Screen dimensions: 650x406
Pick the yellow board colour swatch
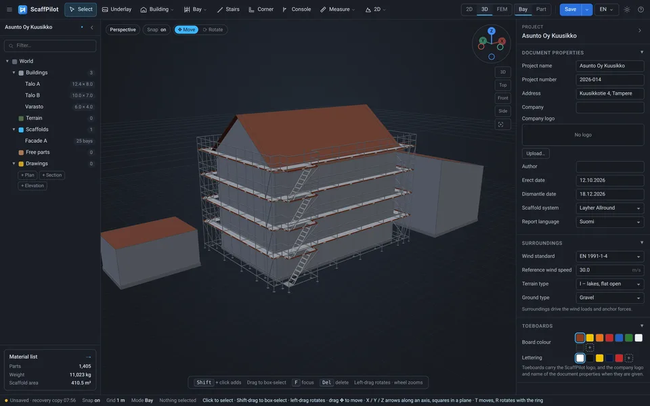[x=590, y=338]
